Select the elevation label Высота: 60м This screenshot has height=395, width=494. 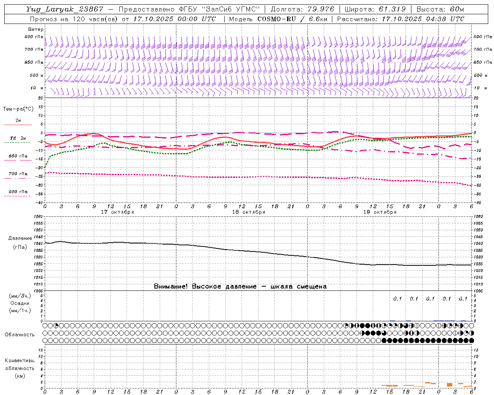[440, 9]
